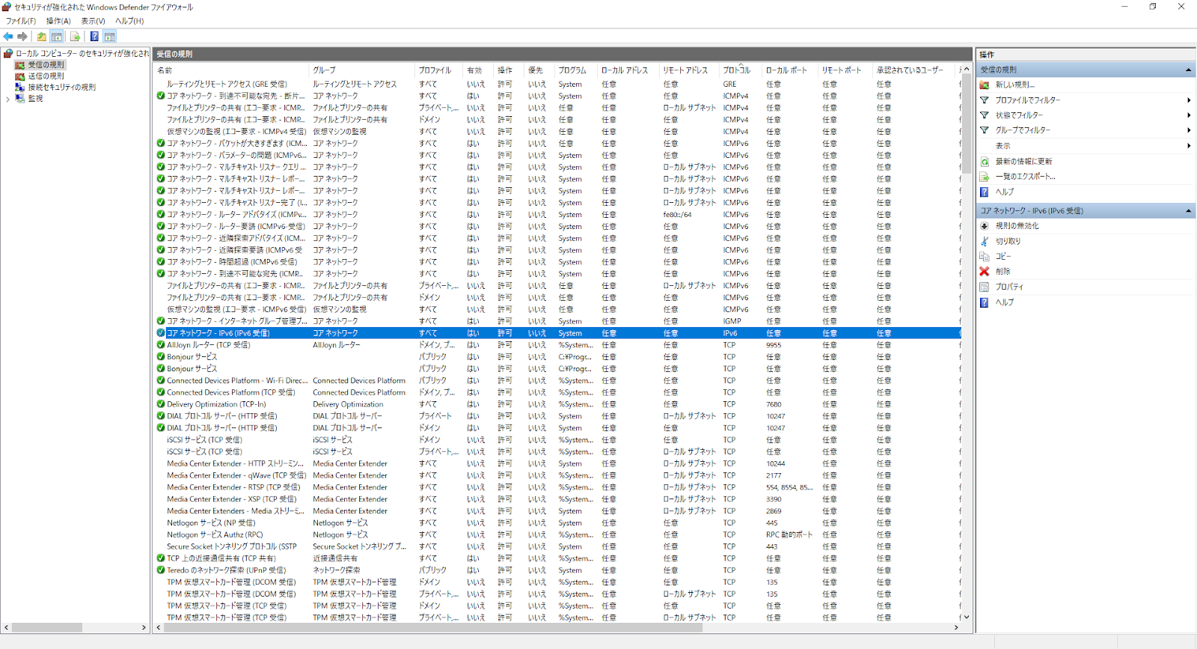Click the local port value 9955
1197x649 pixels.
pos(774,345)
